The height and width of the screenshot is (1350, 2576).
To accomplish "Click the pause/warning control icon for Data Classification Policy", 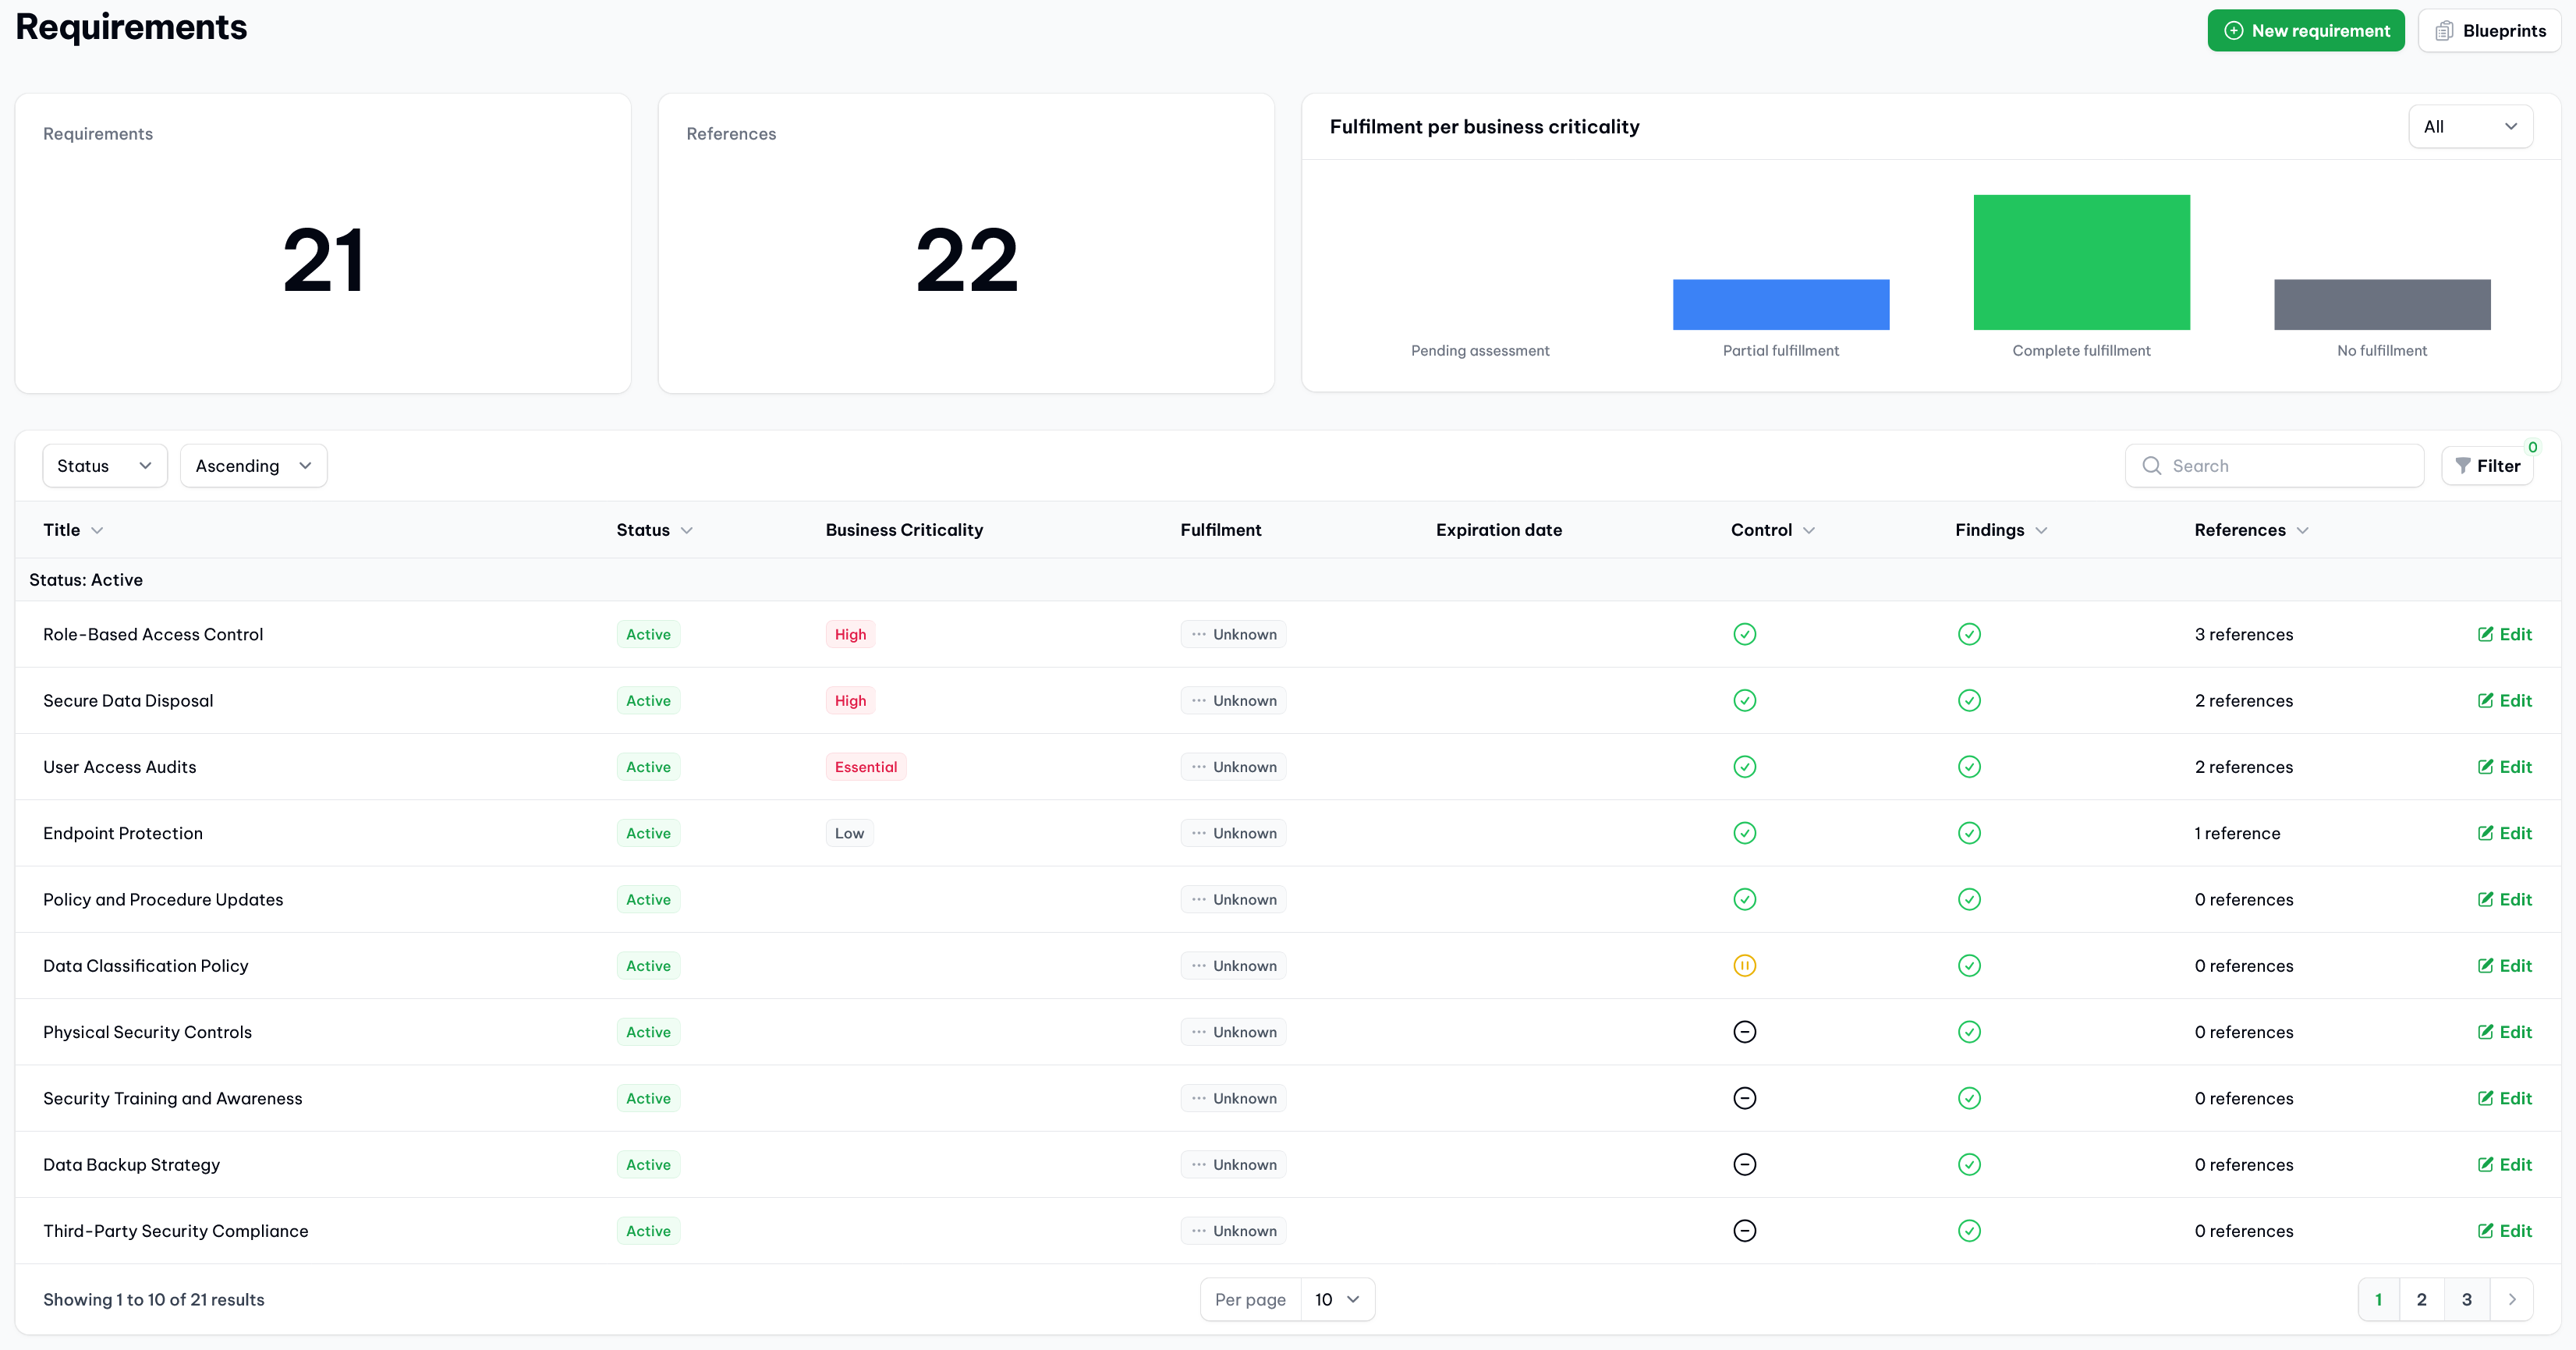I will [x=1745, y=965].
